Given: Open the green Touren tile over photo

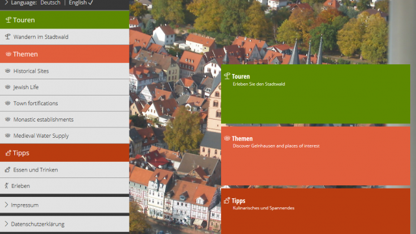Looking at the screenshot, I should [x=315, y=94].
